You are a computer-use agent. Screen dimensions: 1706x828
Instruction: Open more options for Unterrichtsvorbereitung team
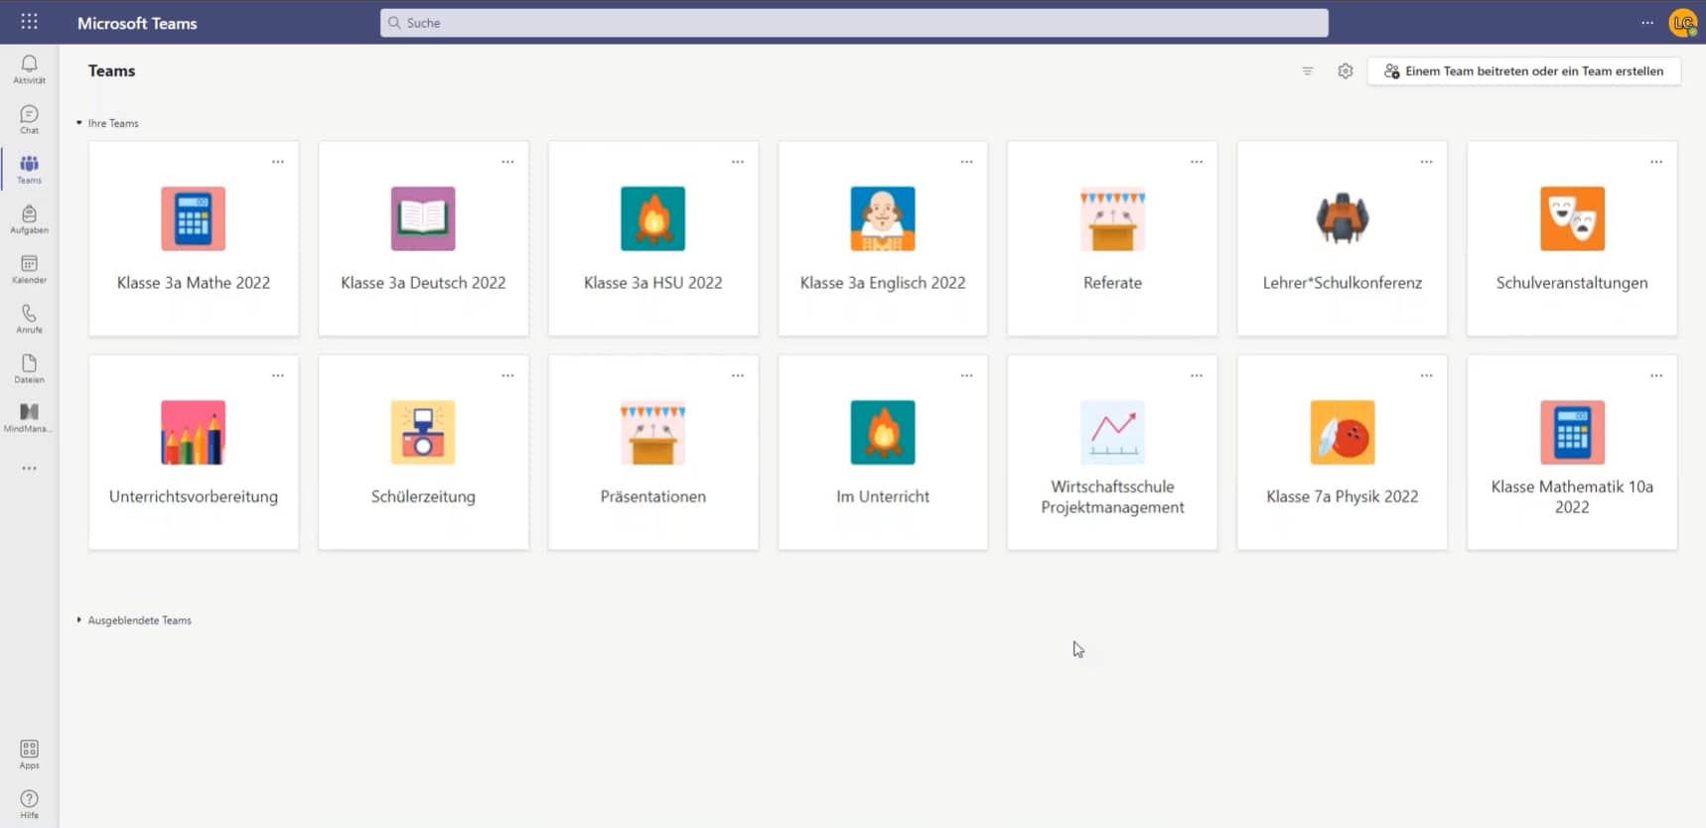click(278, 375)
